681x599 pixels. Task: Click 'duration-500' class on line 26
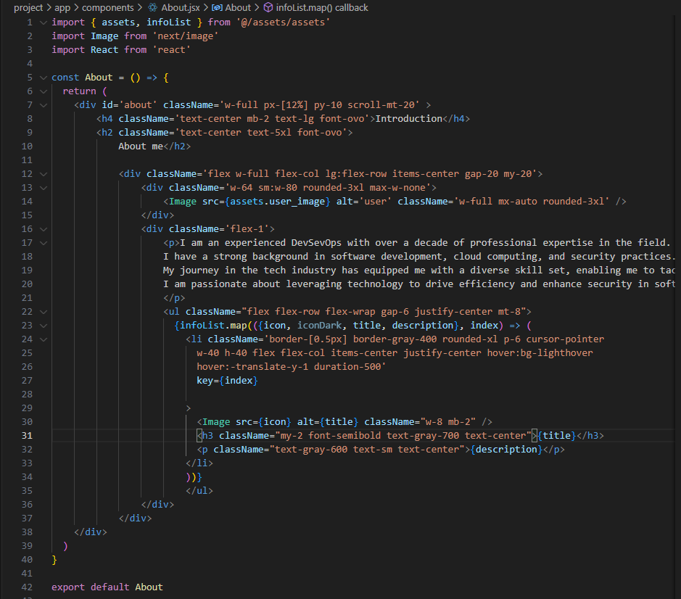(x=347, y=367)
